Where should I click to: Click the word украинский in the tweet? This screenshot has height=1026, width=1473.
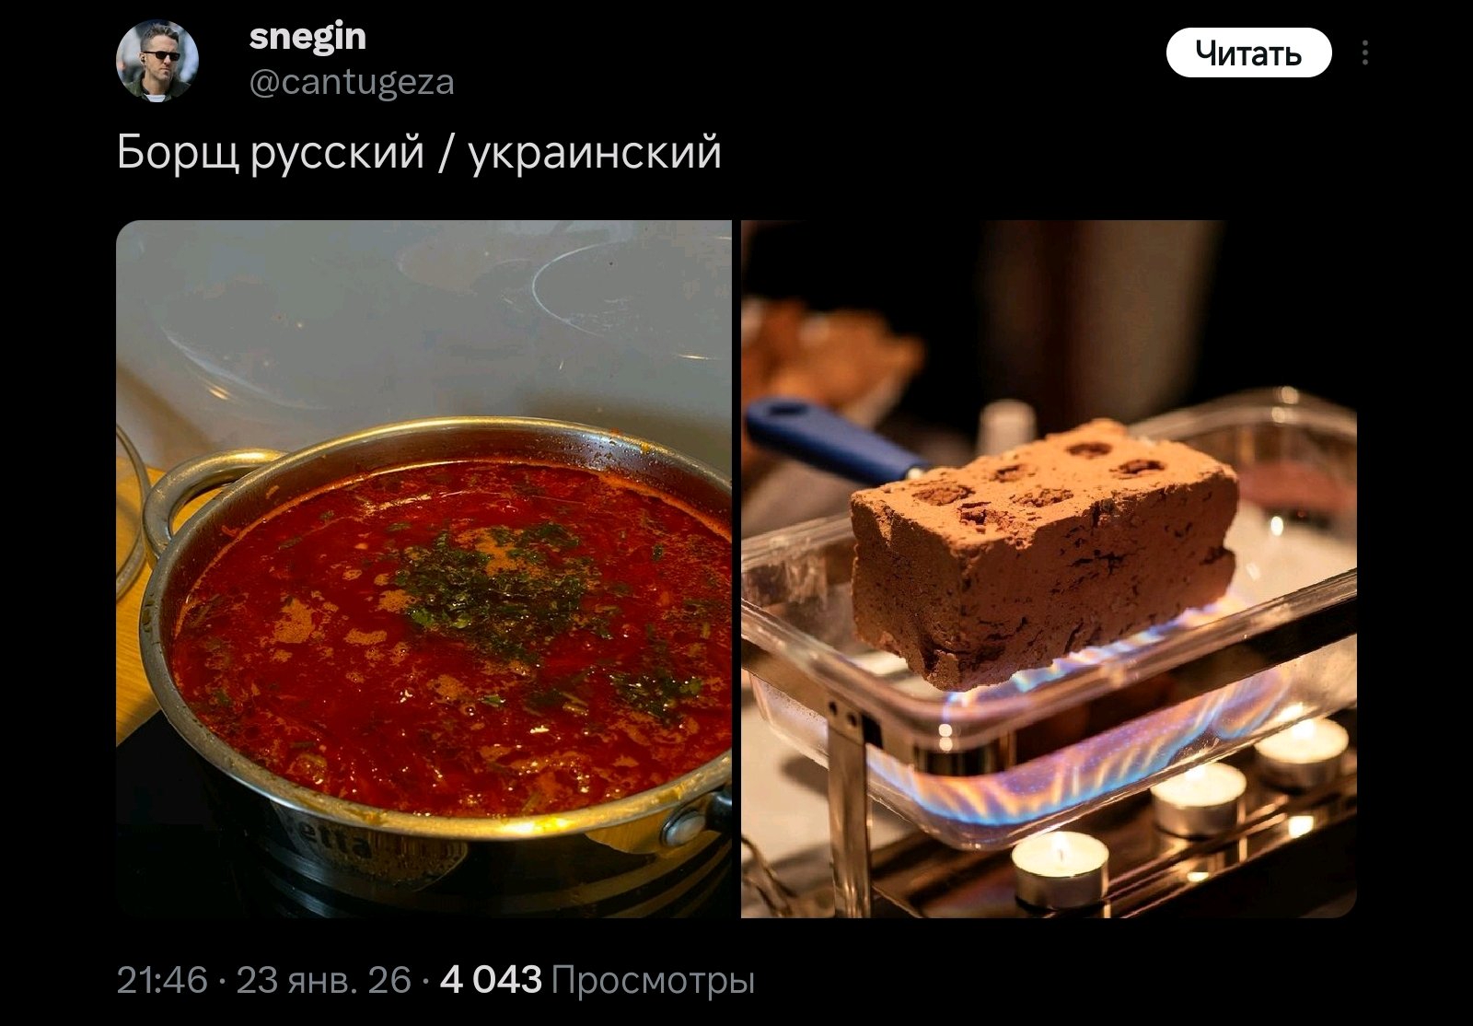coord(596,153)
